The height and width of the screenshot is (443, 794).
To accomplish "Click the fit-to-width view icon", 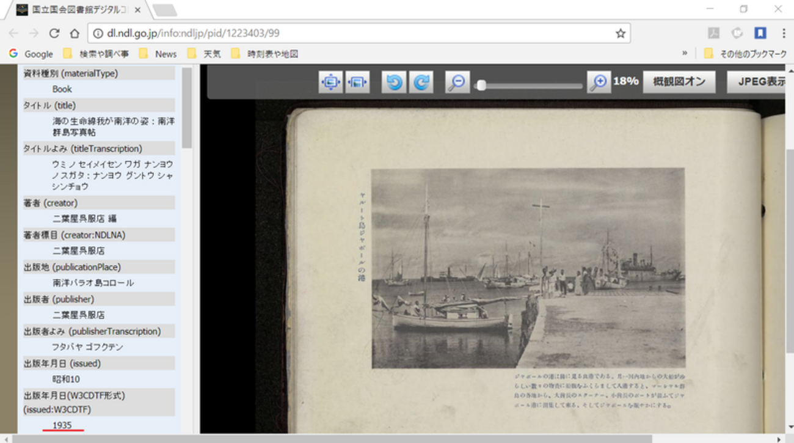I will coord(357,82).
